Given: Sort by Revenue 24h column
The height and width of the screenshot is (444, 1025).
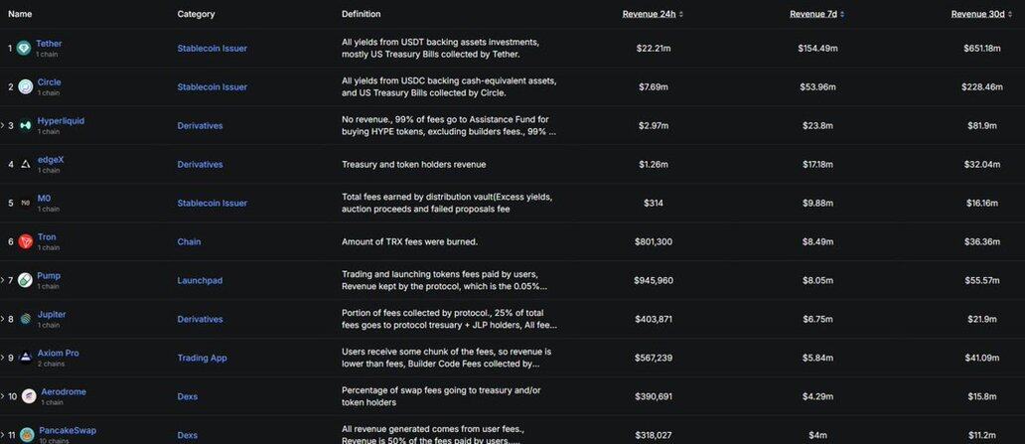Looking at the screenshot, I should 653,14.
